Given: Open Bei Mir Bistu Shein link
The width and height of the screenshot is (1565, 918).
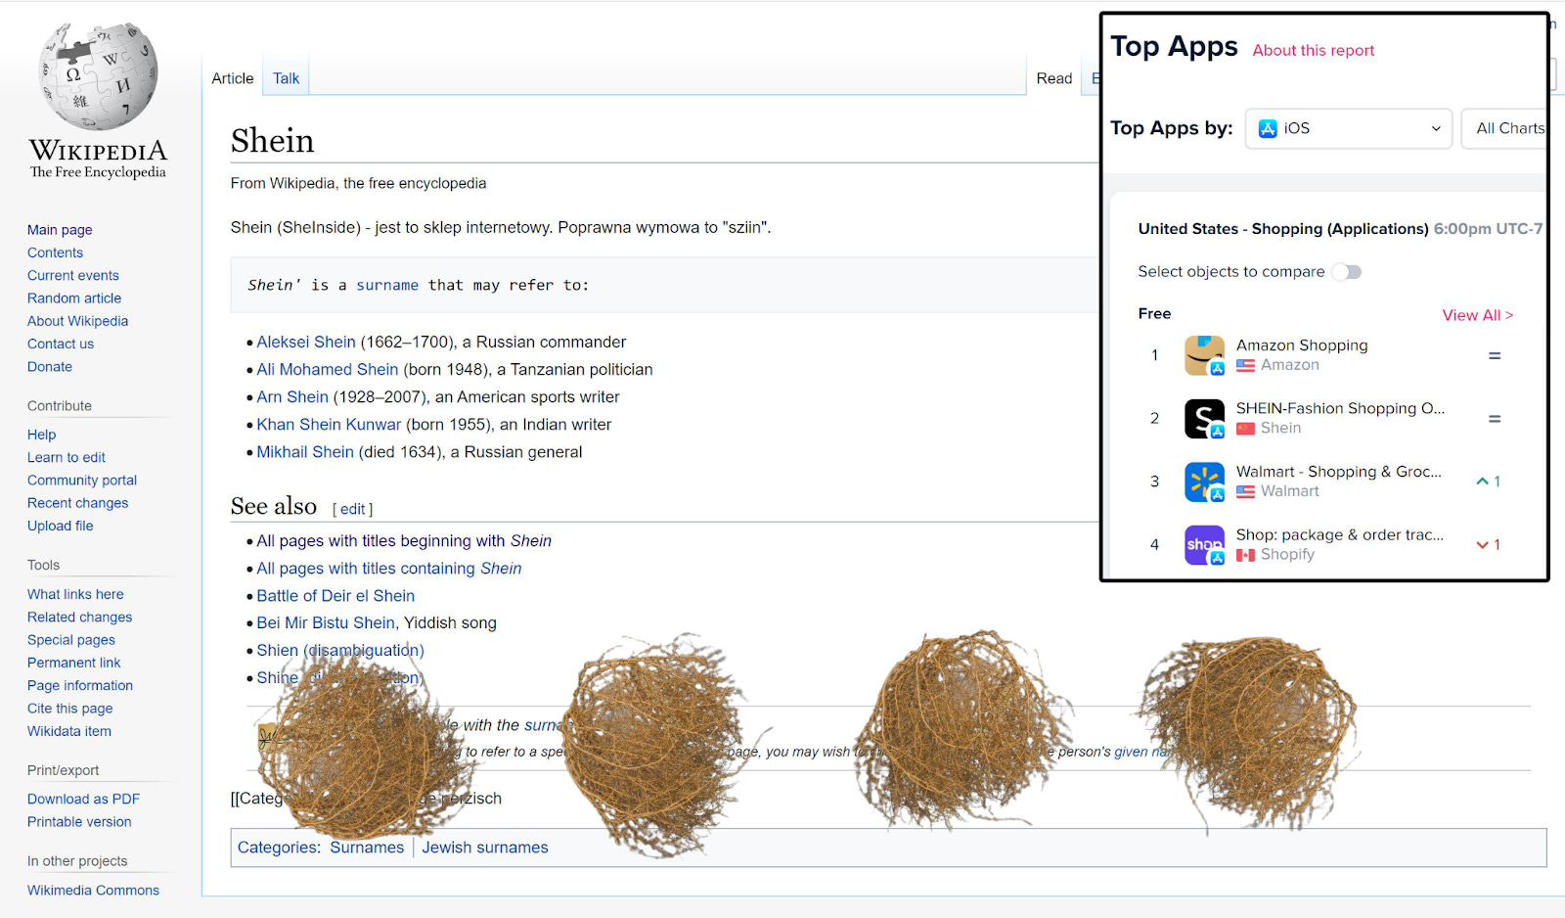Looking at the screenshot, I should coord(326,622).
